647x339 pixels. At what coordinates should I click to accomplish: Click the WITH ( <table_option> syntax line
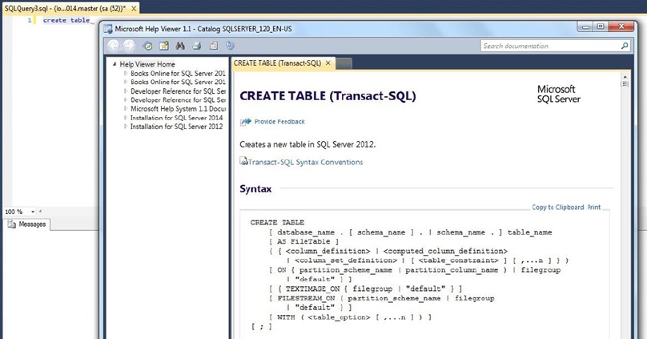tap(350, 317)
